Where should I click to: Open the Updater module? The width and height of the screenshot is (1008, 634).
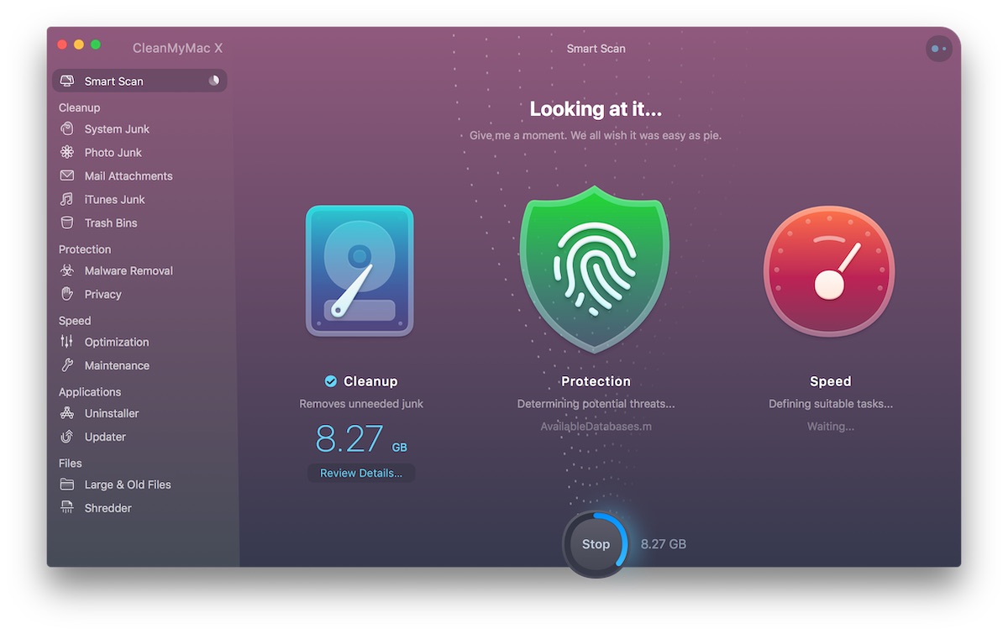click(x=107, y=437)
